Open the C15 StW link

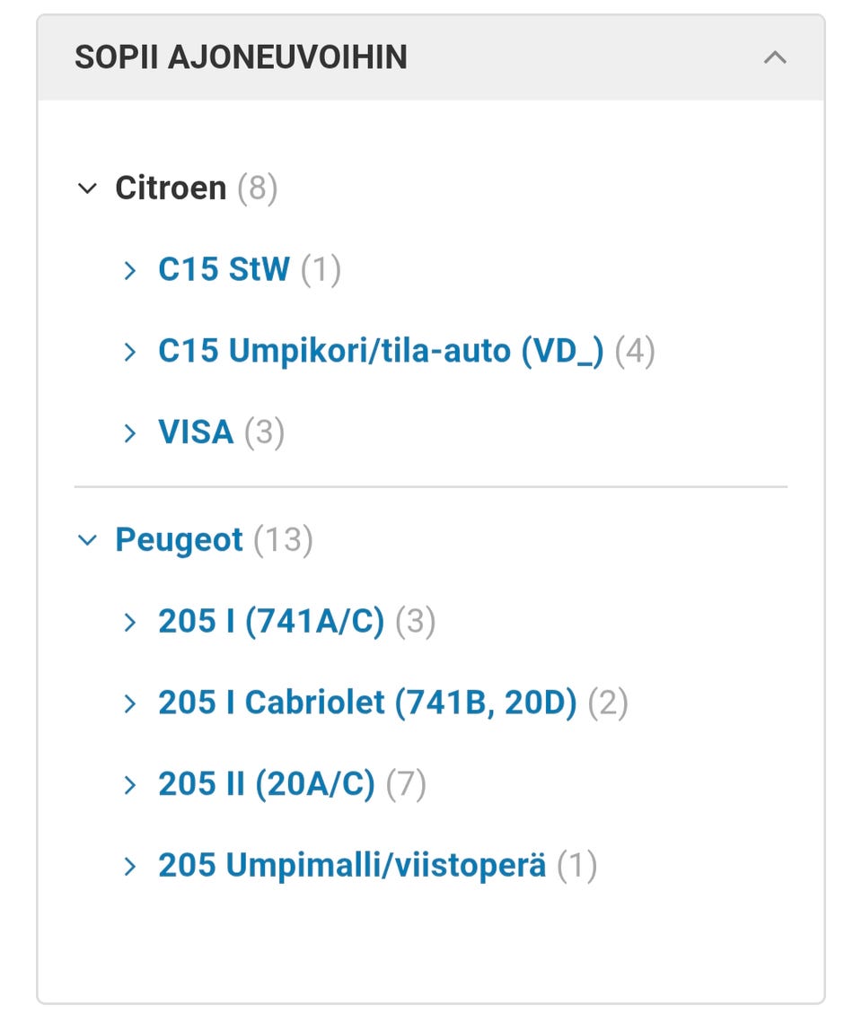pos(224,269)
